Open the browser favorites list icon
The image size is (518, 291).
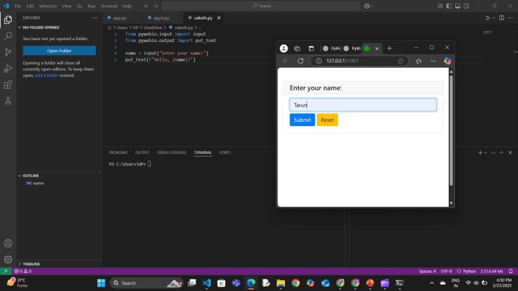coord(418,61)
